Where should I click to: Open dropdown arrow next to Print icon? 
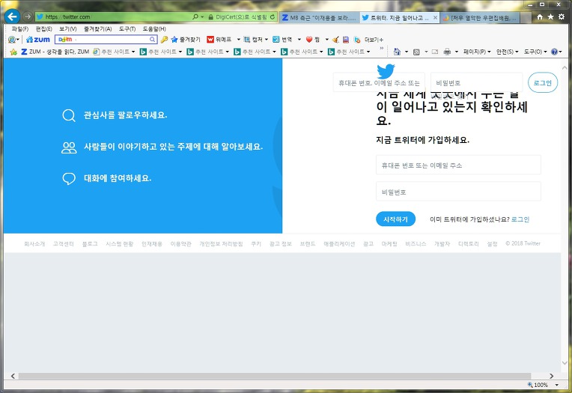(457, 52)
